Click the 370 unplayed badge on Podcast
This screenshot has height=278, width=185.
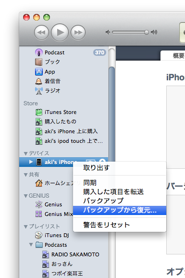click(99, 52)
